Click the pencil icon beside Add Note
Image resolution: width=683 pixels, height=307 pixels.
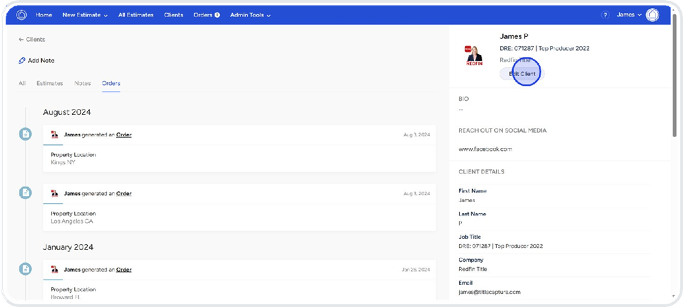pyautogui.click(x=22, y=61)
